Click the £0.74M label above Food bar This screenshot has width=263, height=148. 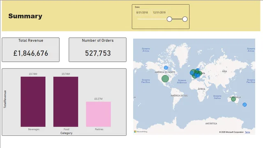coord(66,74)
